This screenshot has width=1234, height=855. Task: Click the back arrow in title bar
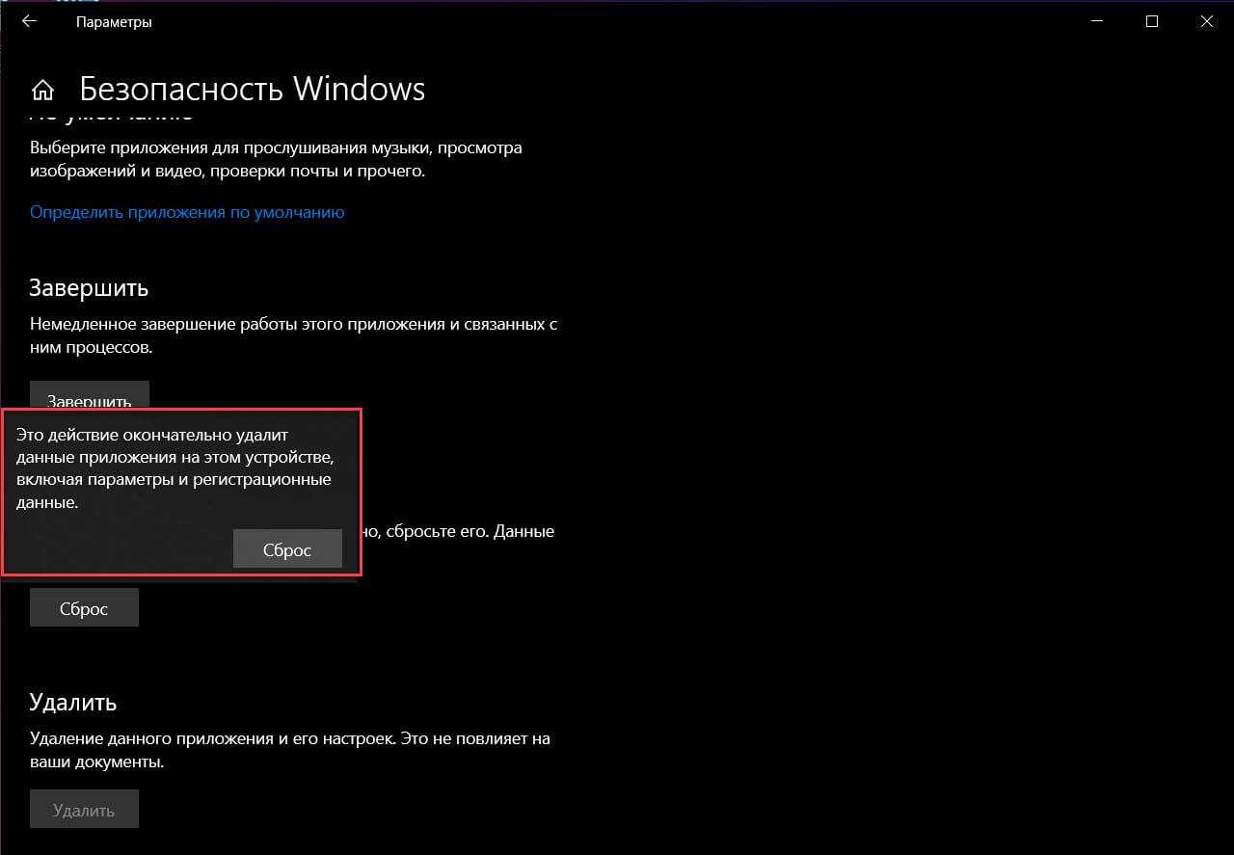pos(29,21)
